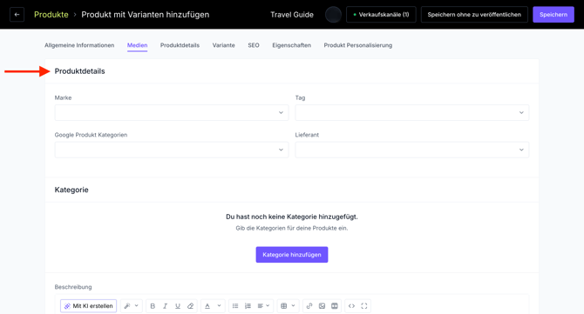The height and width of the screenshot is (314, 584).
Task: Underline the selected text
Action: (x=178, y=306)
